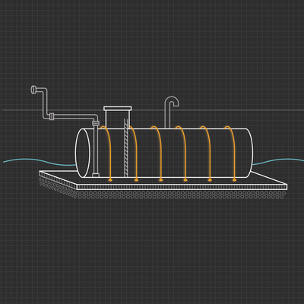Click the fill pipe cap at far left
The image size is (304, 304).
point(33,90)
